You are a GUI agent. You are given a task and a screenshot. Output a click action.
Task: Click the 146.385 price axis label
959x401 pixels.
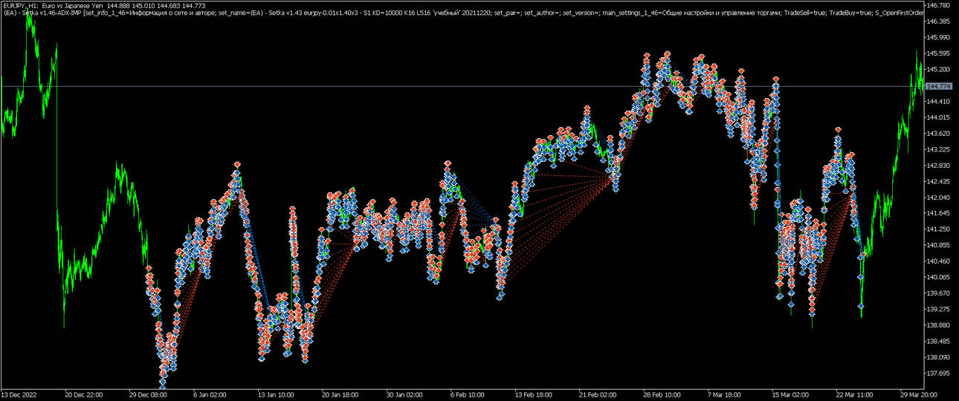[940, 22]
